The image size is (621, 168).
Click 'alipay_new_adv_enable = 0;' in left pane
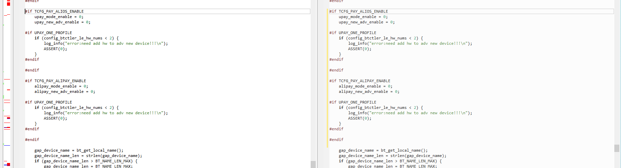point(65,92)
